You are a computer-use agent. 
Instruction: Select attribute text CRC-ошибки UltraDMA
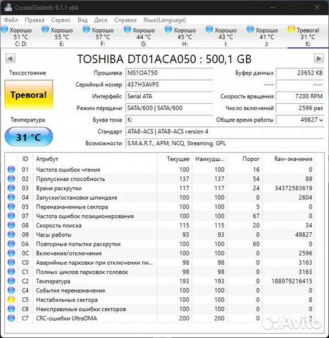[66, 318]
